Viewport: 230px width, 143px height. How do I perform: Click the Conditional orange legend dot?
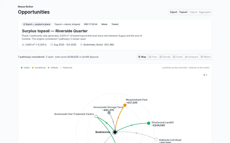[x=33, y=68]
